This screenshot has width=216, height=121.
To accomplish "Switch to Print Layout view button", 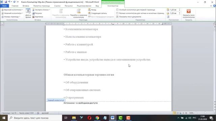I will (174, 113).
